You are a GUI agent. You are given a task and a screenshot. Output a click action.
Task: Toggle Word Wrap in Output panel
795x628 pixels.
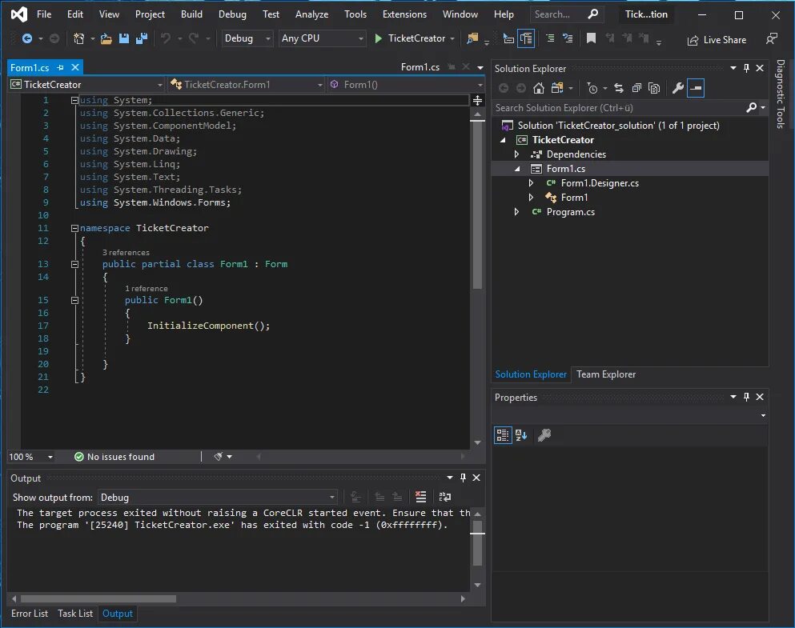coord(444,497)
